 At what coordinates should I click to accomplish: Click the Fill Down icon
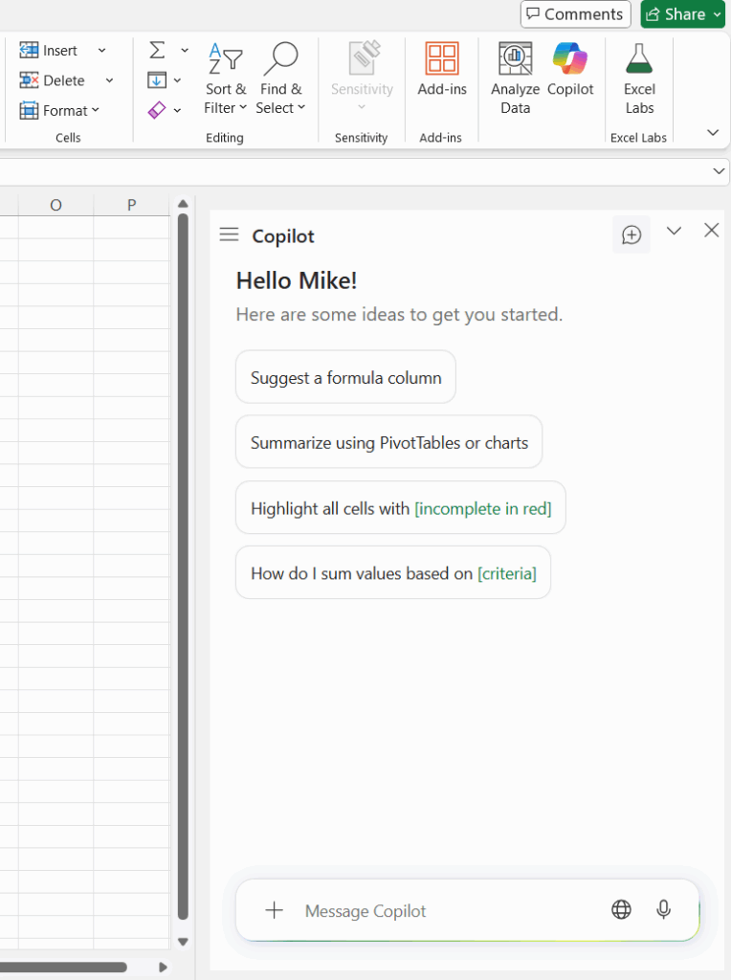click(159, 80)
